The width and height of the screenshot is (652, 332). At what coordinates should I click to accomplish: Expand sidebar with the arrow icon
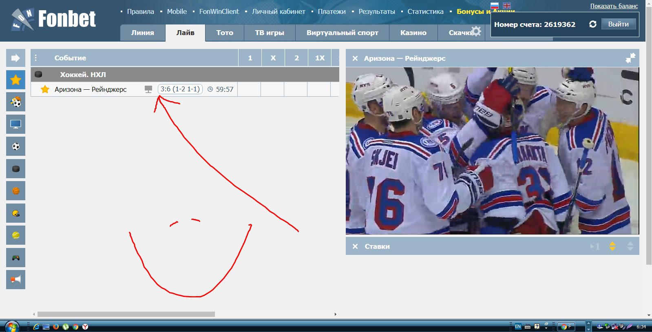coord(15,58)
